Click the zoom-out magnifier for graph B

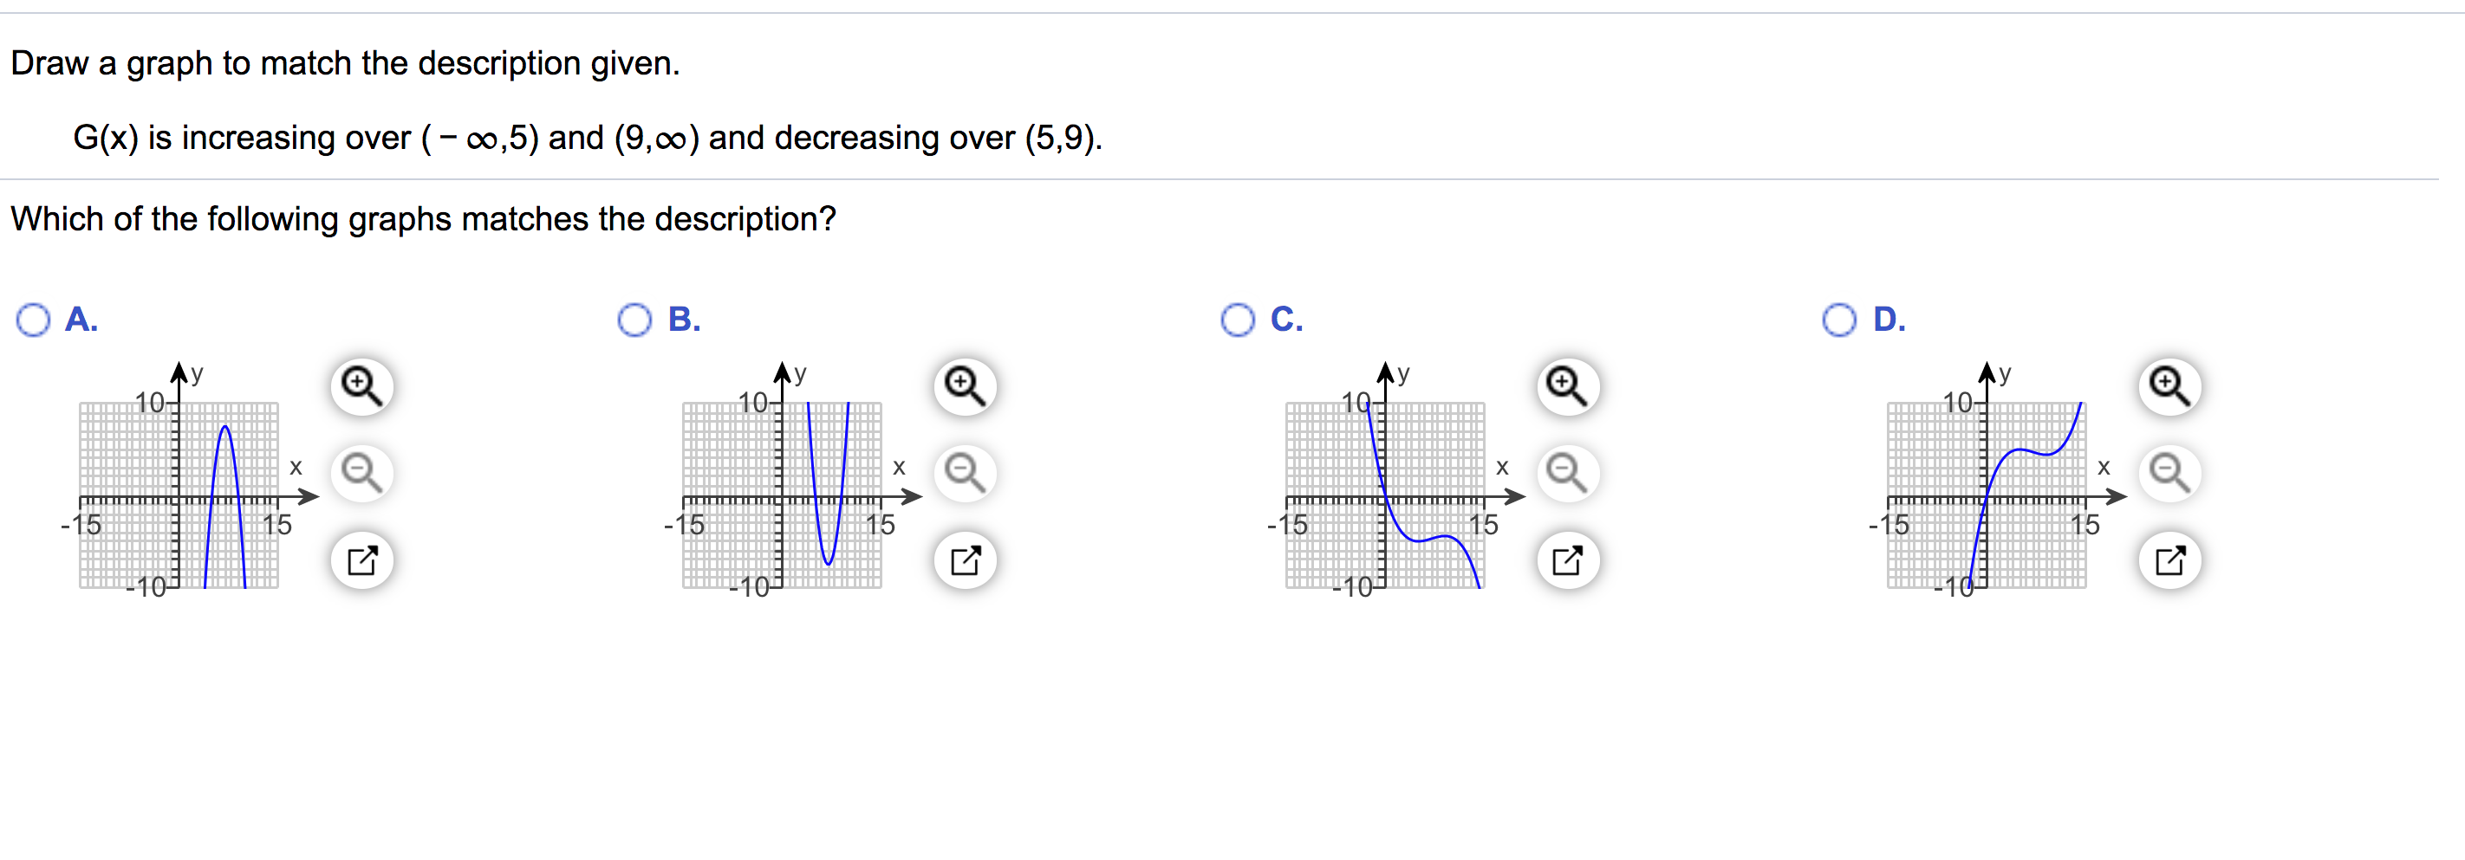[964, 473]
